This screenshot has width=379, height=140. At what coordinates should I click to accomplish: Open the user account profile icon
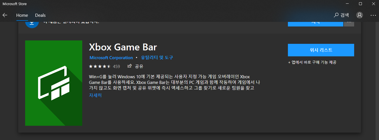tap(360, 15)
